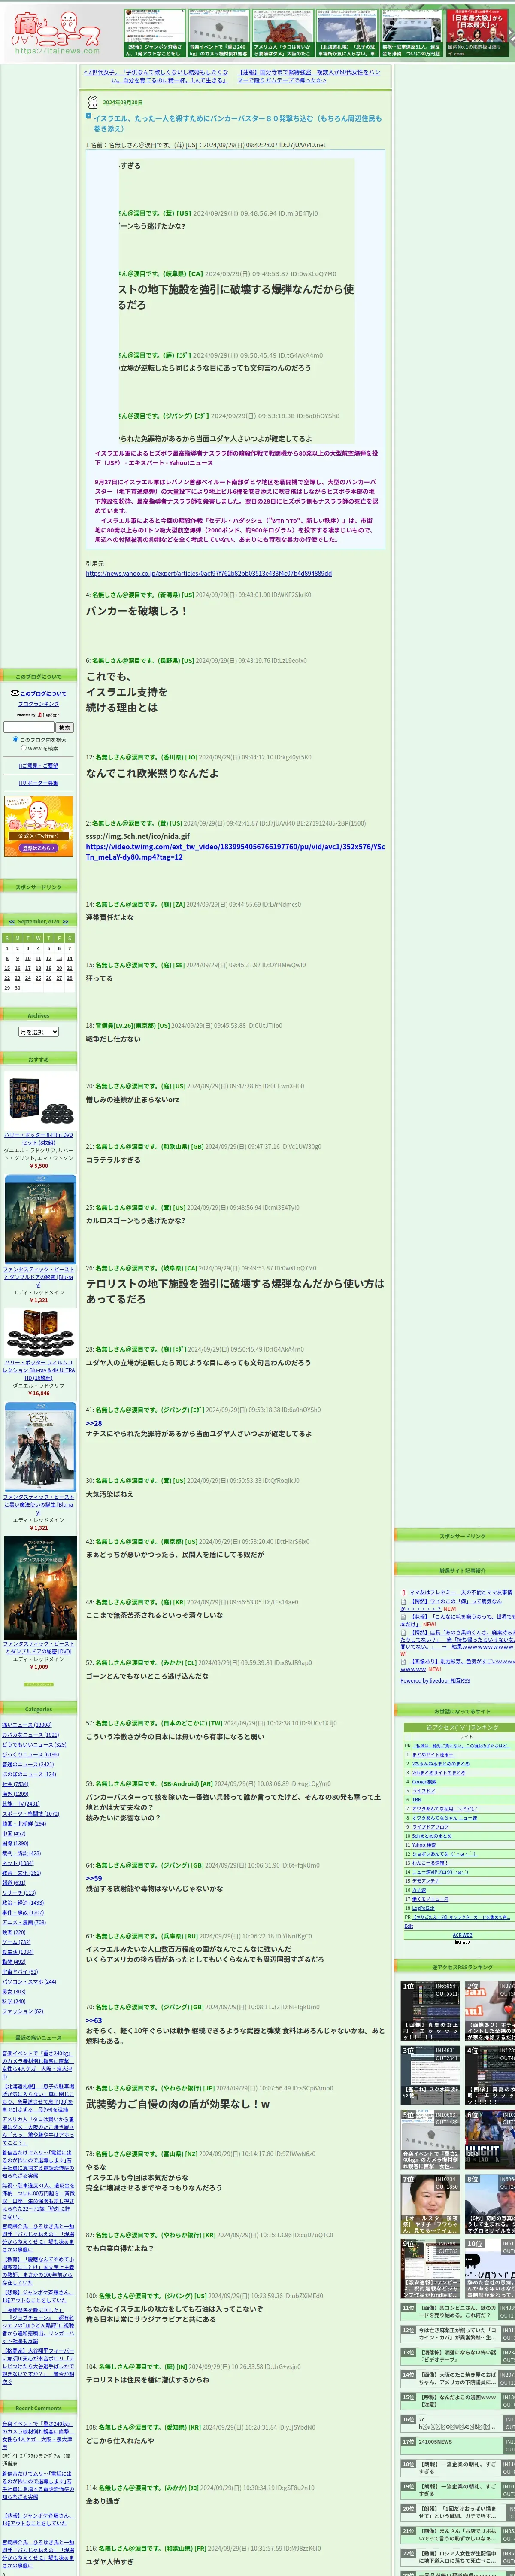
Task: Go to next article about 国分寺市で駅棒強盗
Action: coord(308,76)
